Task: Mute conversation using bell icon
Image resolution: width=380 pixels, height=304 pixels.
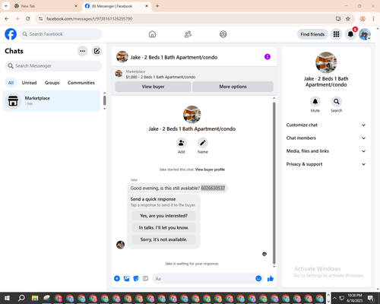Action: [x=315, y=102]
